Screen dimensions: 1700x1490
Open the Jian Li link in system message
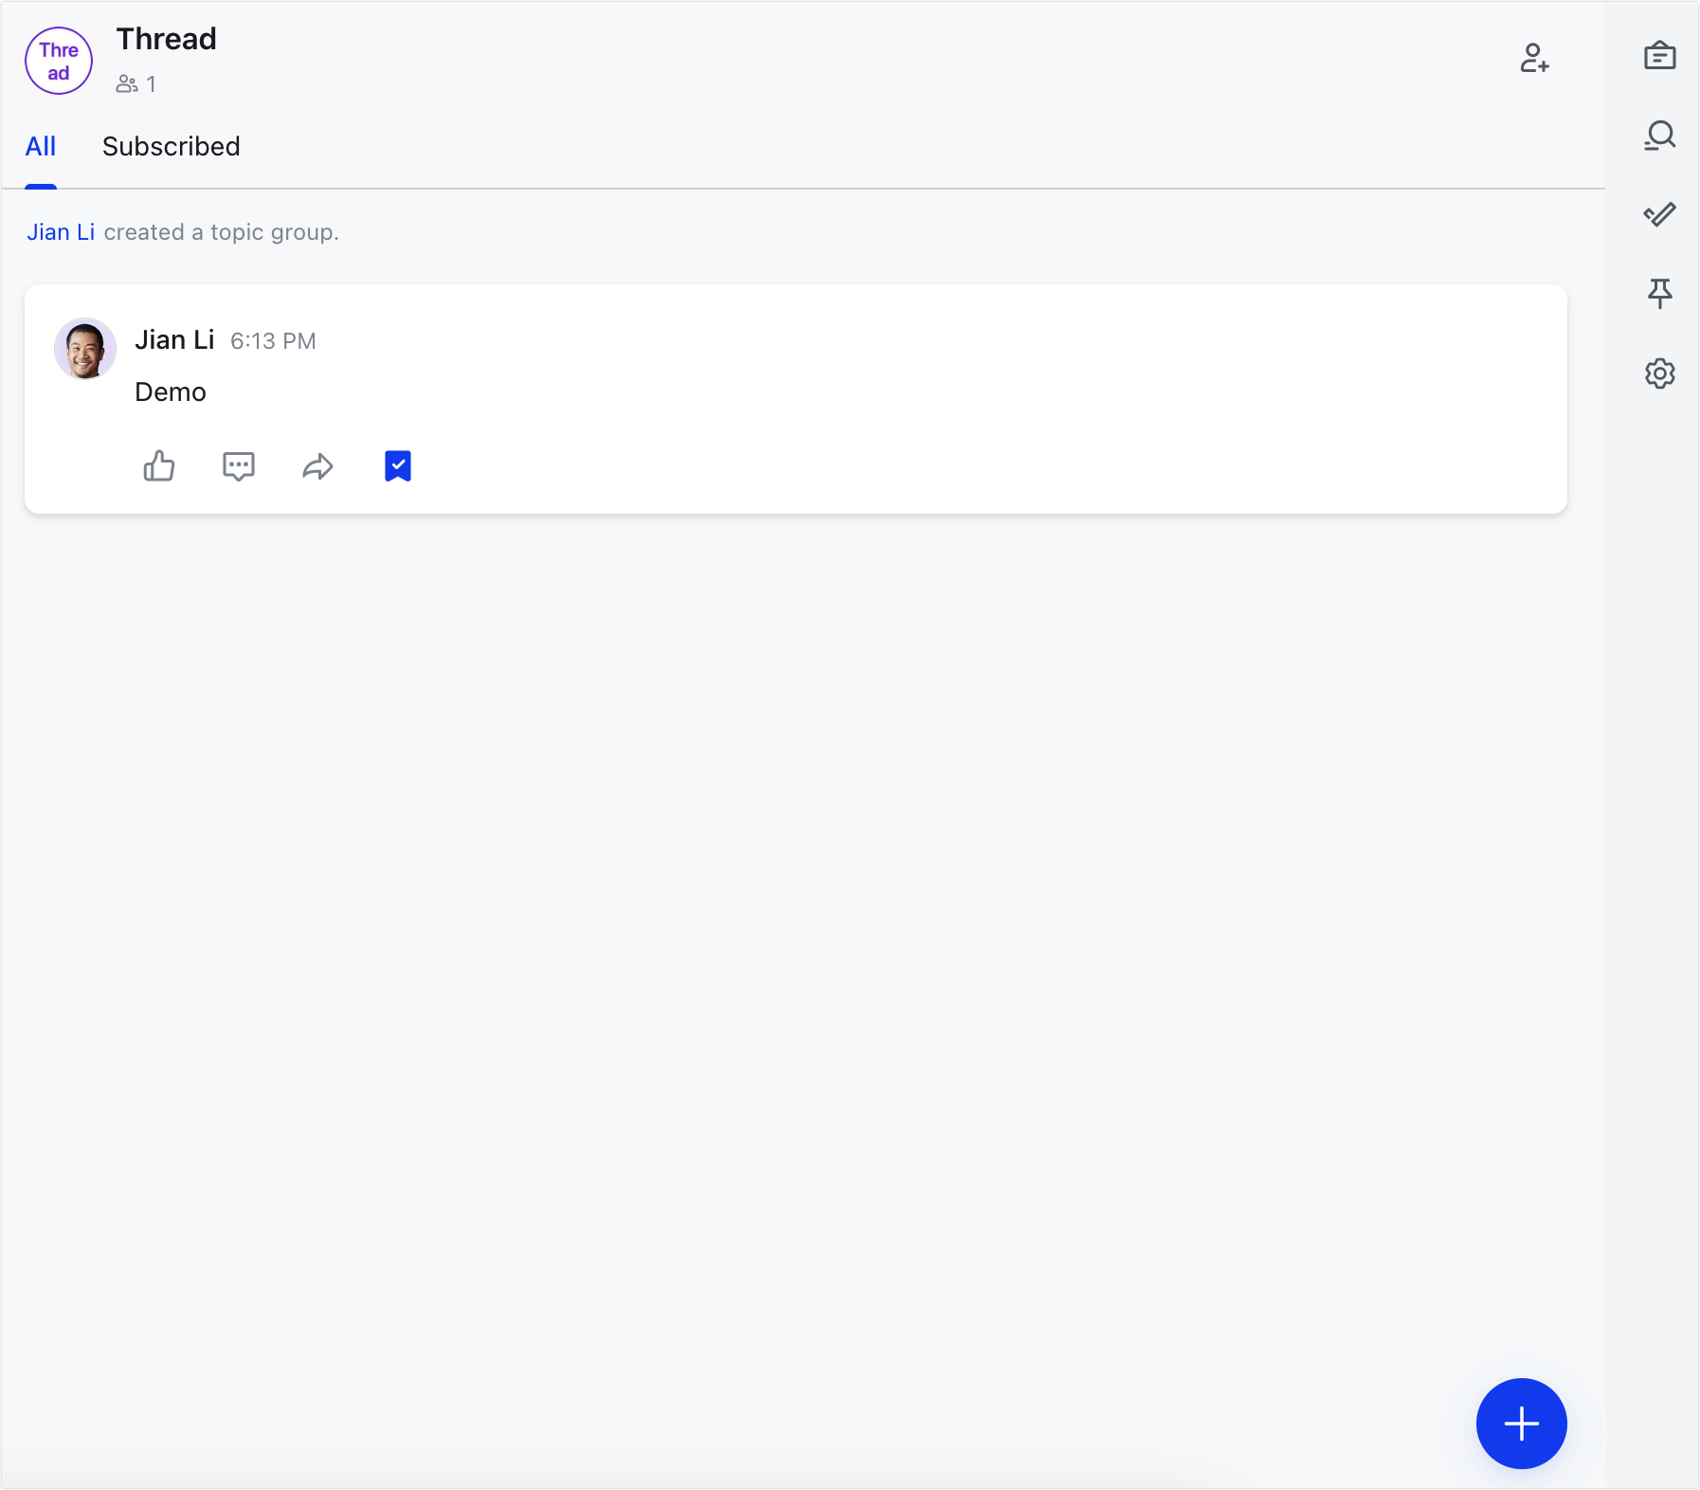[61, 232]
